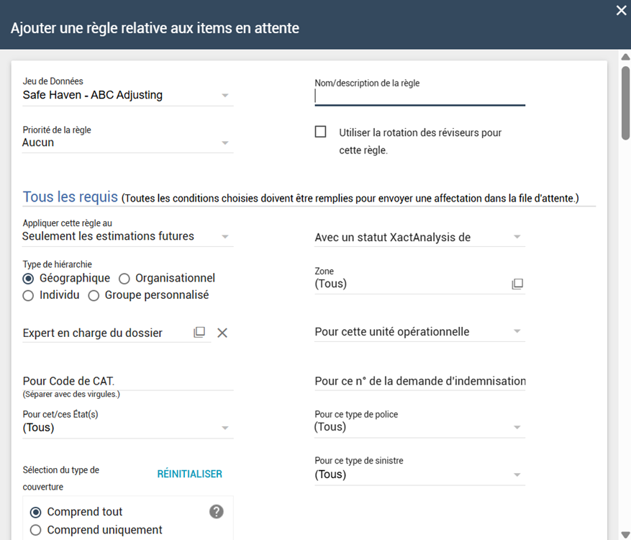Close the add rule dialog
631x540 pixels.
(x=622, y=10)
